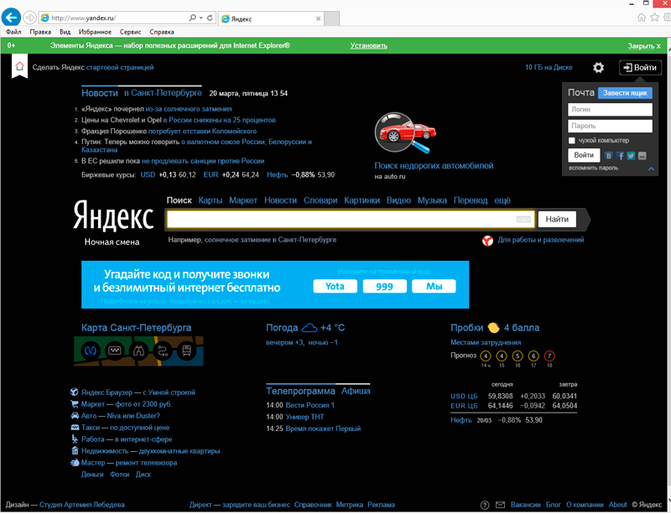Open Вести Россия 1 programme link
The width and height of the screenshot is (671, 514).
point(309,405)
